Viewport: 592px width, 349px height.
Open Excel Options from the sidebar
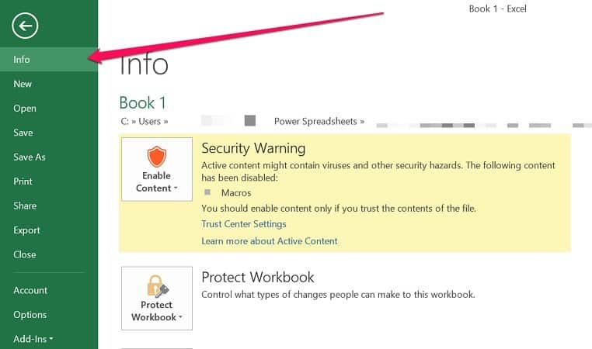(x=30, y=315)
